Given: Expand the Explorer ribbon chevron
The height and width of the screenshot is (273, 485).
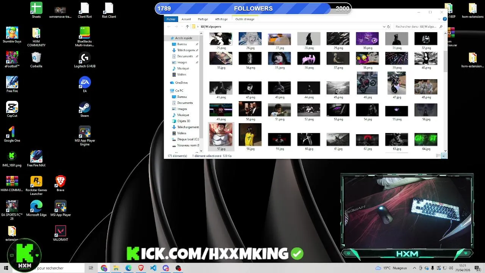Looking at the screenshot, I should [440, 19].
